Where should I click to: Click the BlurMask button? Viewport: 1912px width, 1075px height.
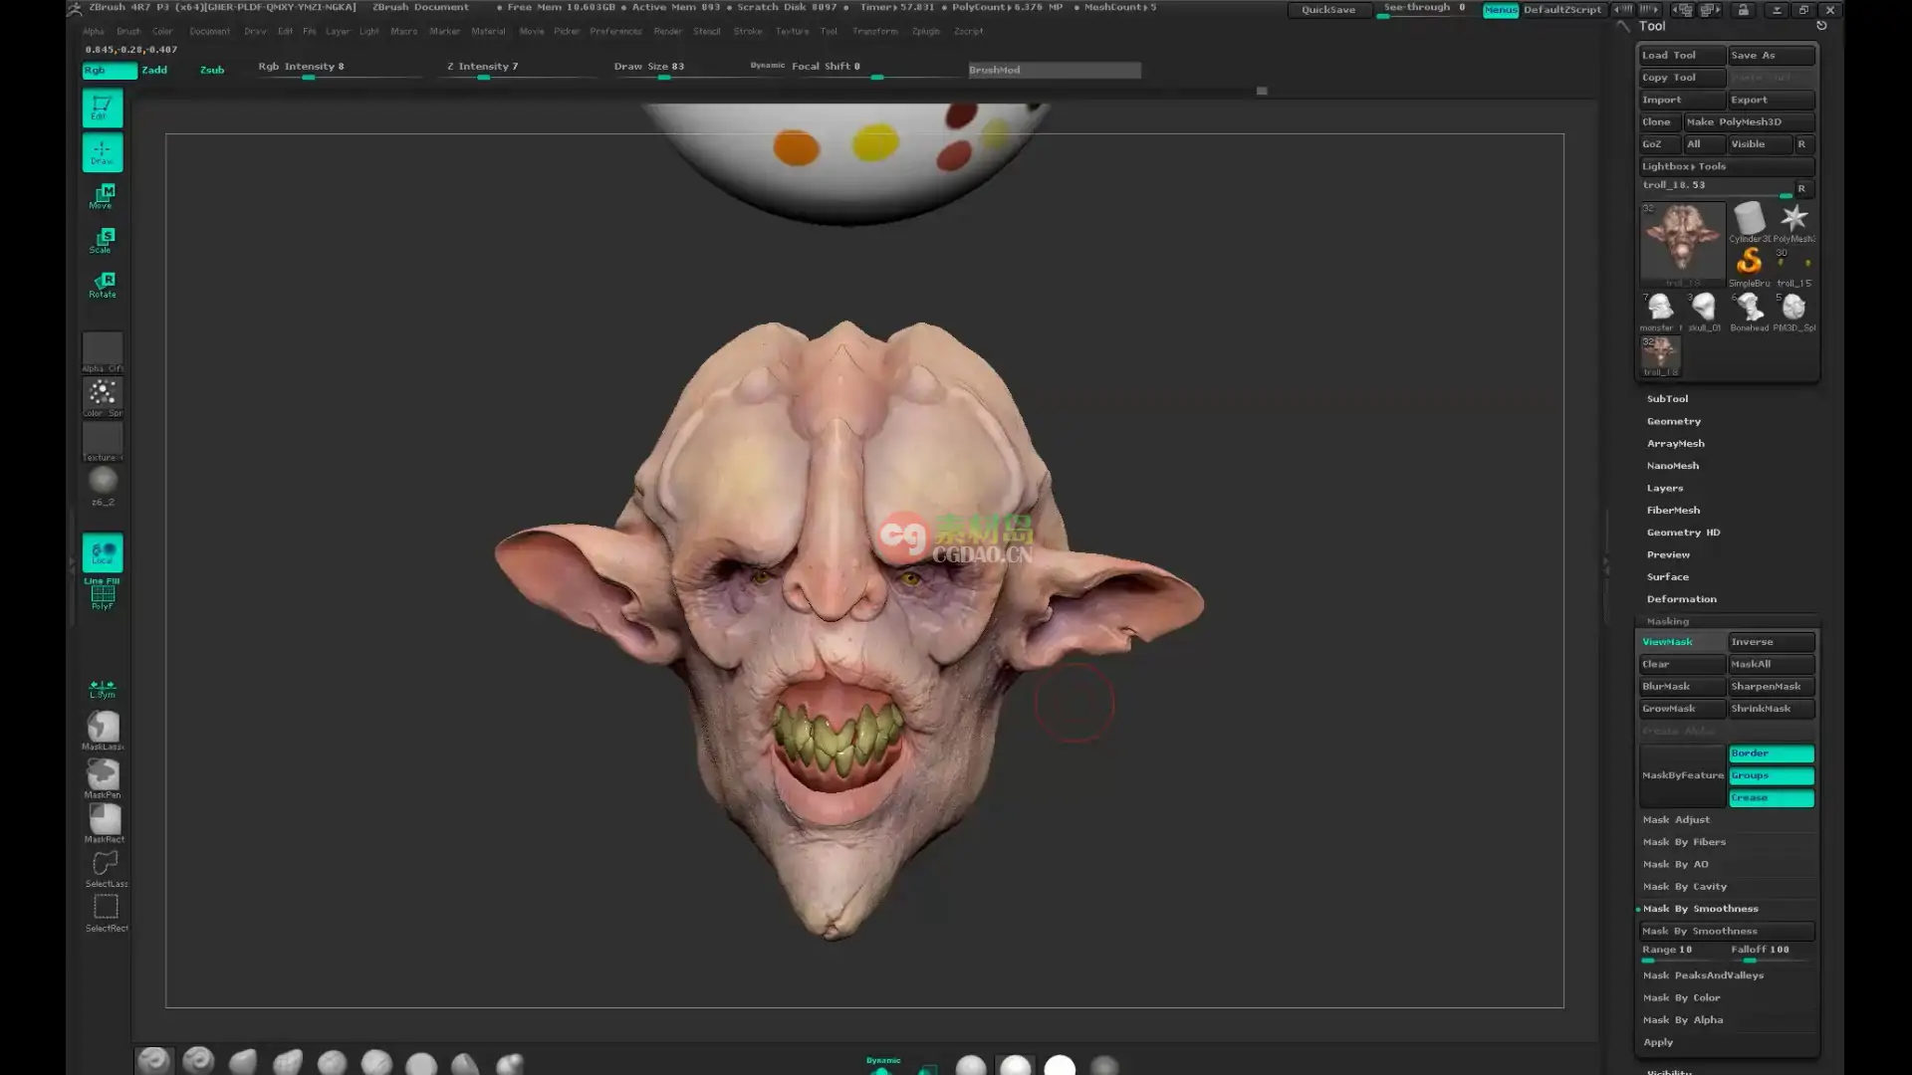[1682, 687]
